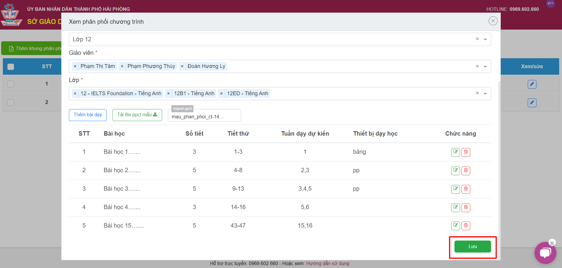Save with the green Lưu button
This screenshot has width=562, height=268.
coord(472,247)
